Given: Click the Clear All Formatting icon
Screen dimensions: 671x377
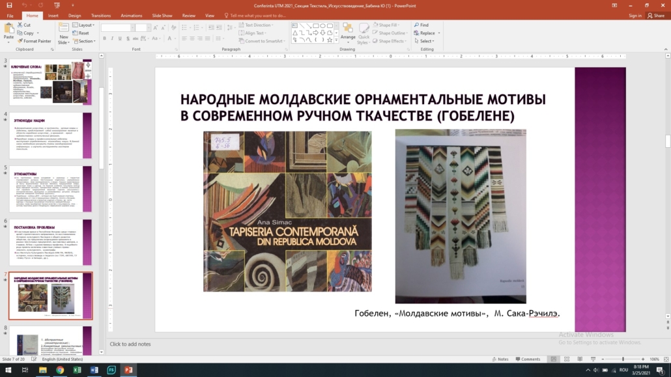Looking at the screenshot, I should point(173,28).
